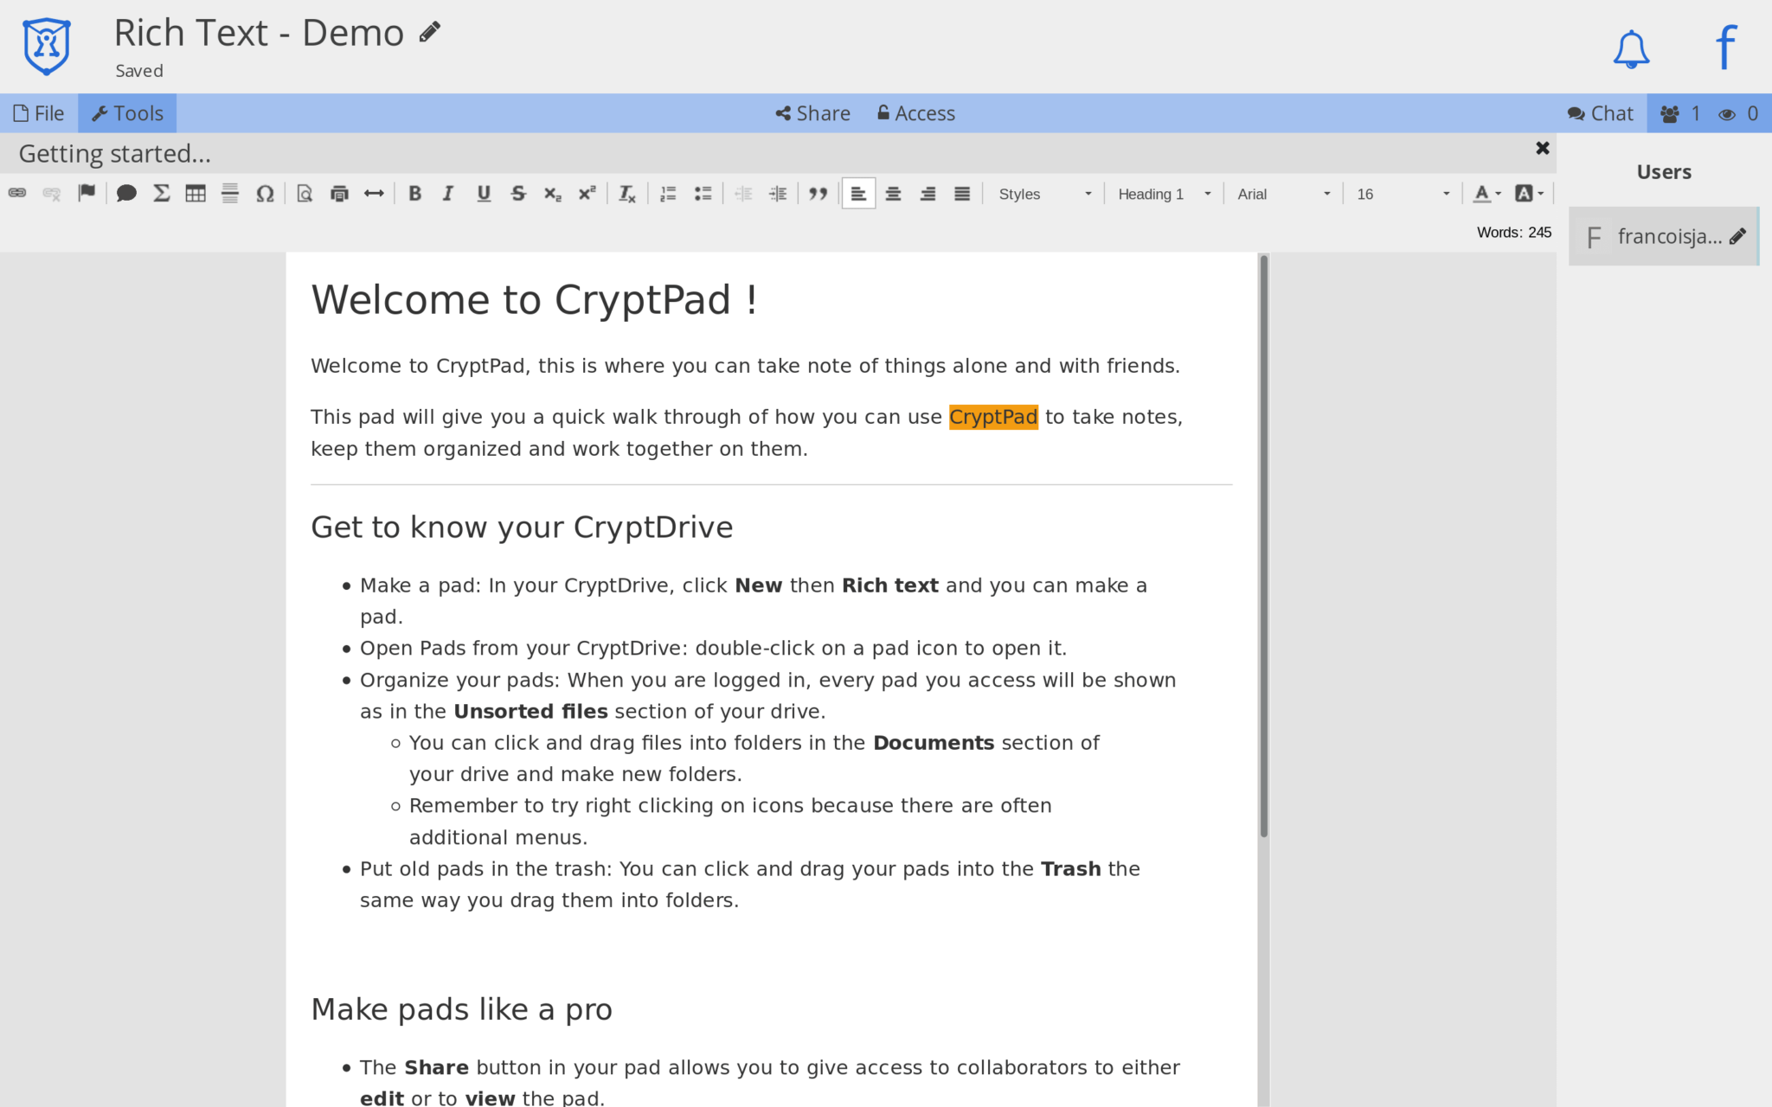Enable center text alignment
1772x1107 pixels.
coord(893,193)
